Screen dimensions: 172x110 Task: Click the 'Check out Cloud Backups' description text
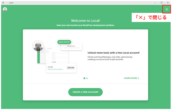click(x=110, y=58)
